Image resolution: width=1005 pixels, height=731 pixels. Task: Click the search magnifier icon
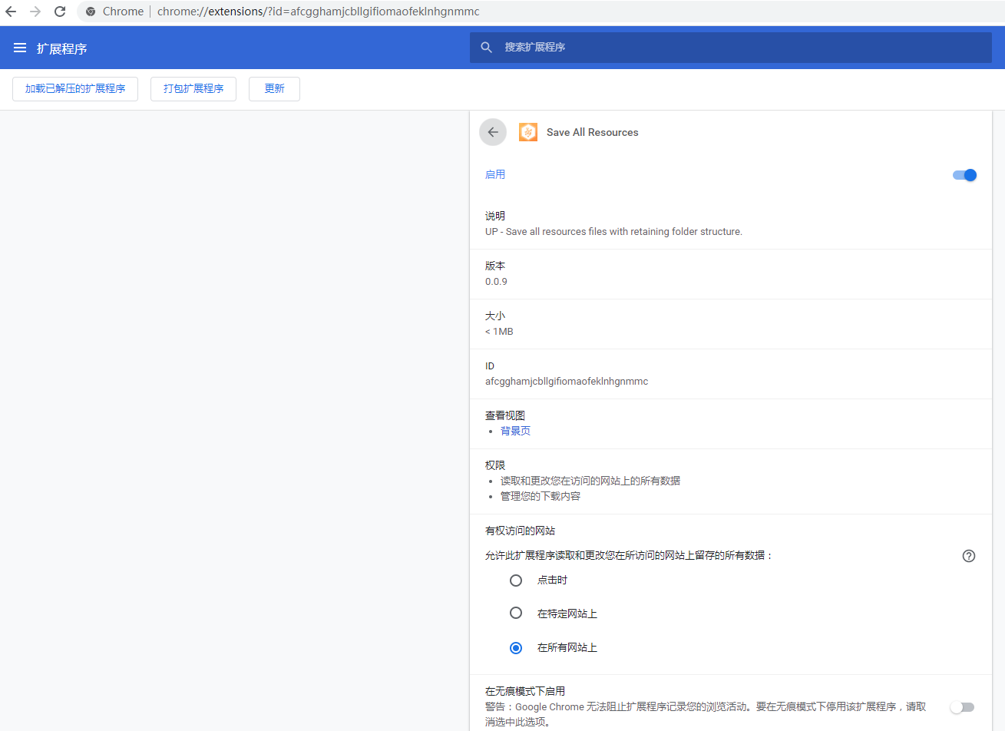pos(486,48)
